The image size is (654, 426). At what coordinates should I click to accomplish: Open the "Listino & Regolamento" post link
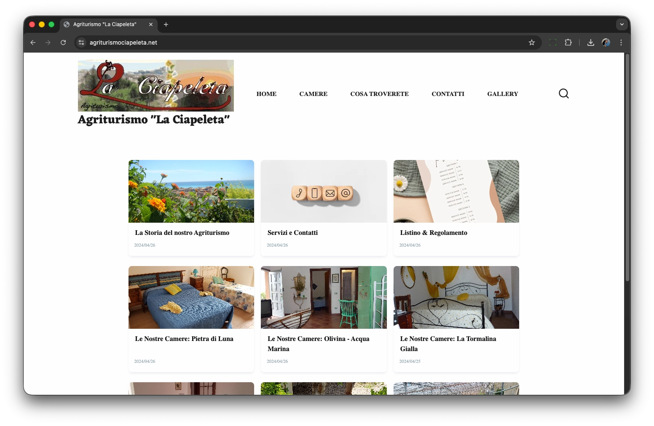tap(433, 233)
